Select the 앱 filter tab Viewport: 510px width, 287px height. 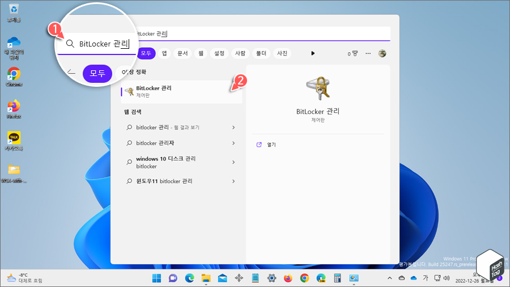coord(164,53)
